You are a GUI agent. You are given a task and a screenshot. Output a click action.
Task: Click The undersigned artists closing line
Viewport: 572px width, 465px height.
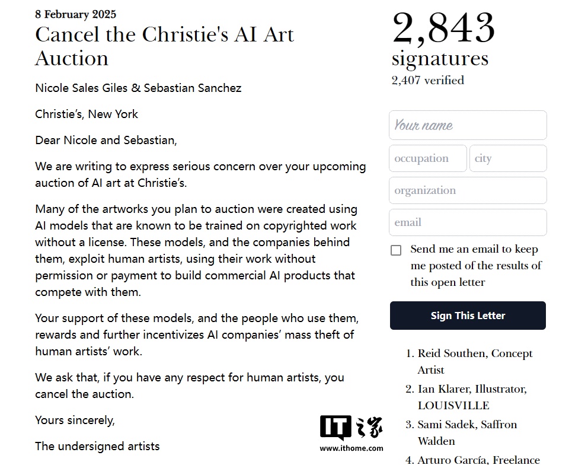(x=97, y=446)
